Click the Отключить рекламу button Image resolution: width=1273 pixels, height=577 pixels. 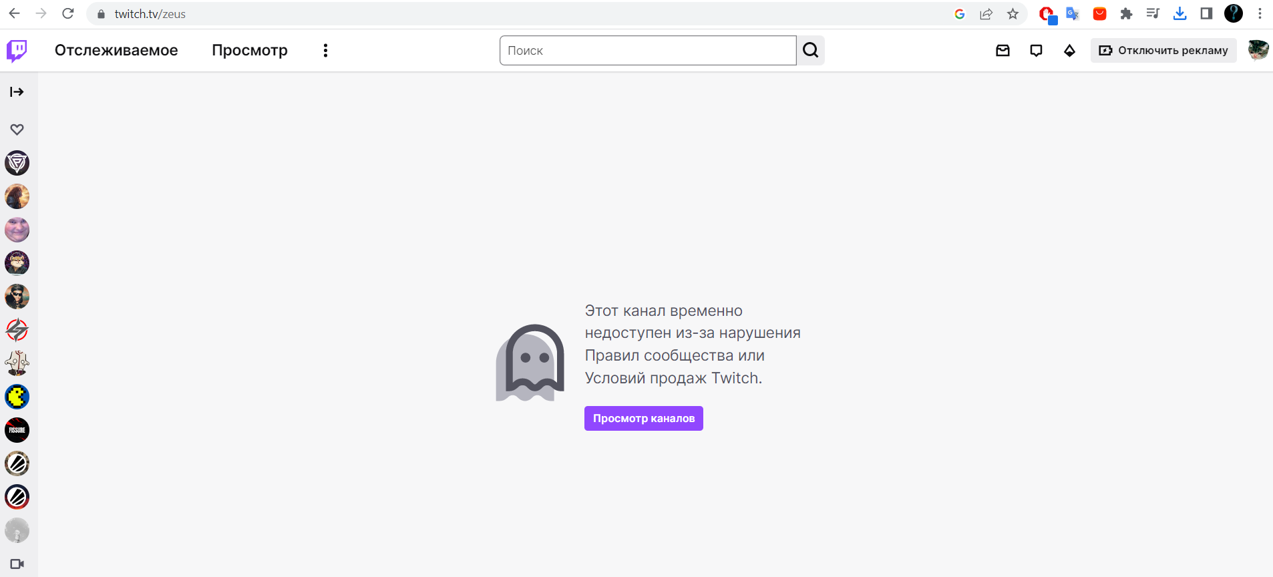(1163, 50)
